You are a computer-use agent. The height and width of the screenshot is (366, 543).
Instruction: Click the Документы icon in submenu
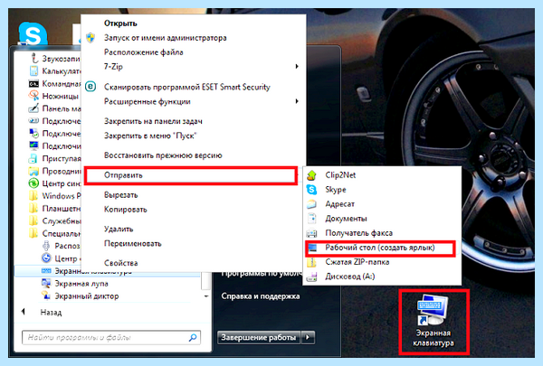[x=311, y=219]
